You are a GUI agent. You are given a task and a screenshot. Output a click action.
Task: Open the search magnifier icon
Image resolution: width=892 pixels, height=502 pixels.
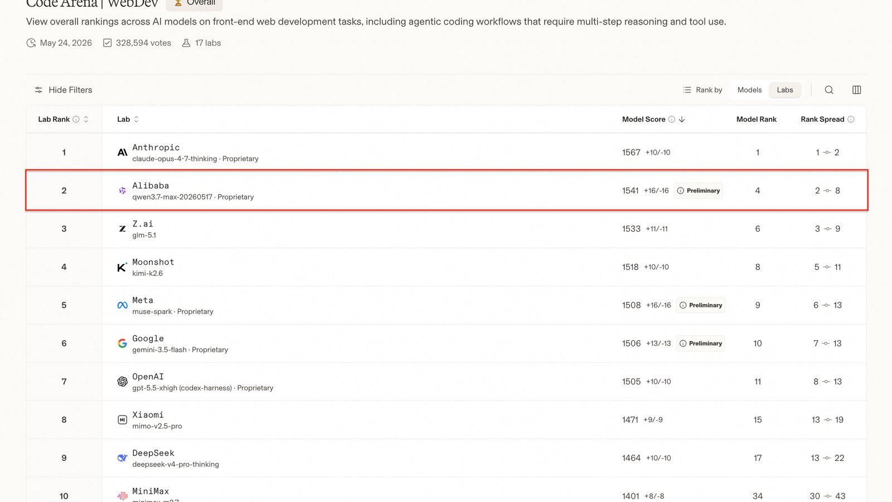829,90
